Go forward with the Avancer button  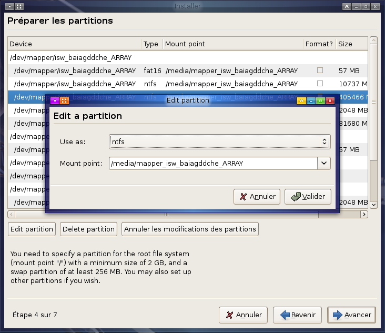click(x=351, y=315)
